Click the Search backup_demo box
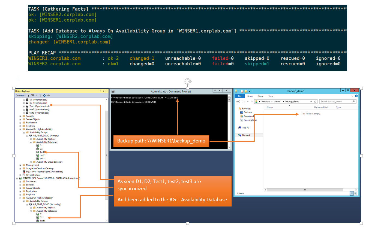Screen dimensions: 366x228 [338, 102]
